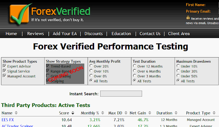This screenshot has height=127, width=219.
Task: Select Under 30% maximum drawdown
Action: 178,71
